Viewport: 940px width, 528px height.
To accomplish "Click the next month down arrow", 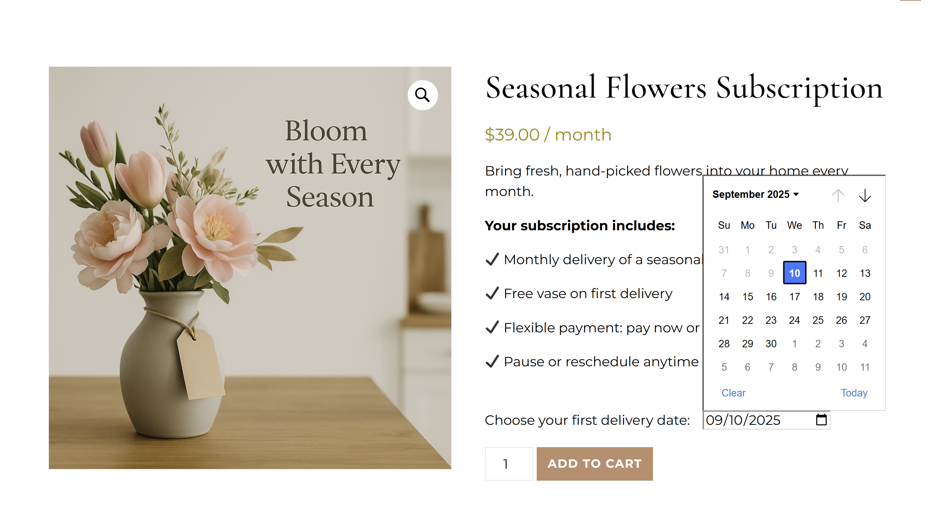I will [x=865, y=195].
